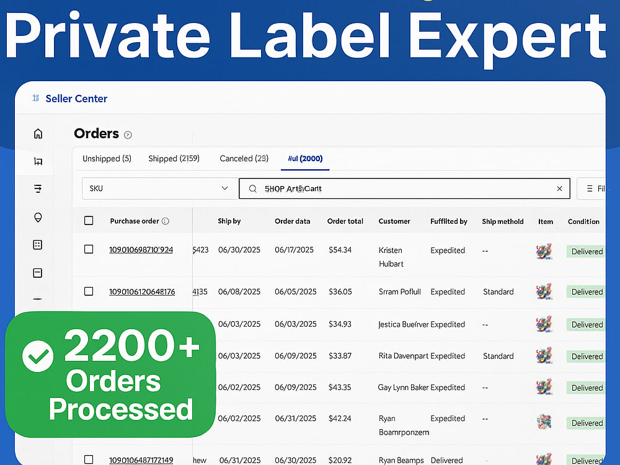Viewport: 620px width, 465px height.
Task: Open purchase order 1090106120648176 link
Action: (142, 292)
